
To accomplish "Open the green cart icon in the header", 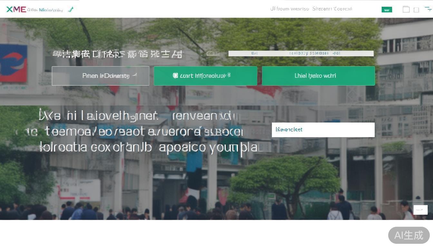I will tap(387, 9).
